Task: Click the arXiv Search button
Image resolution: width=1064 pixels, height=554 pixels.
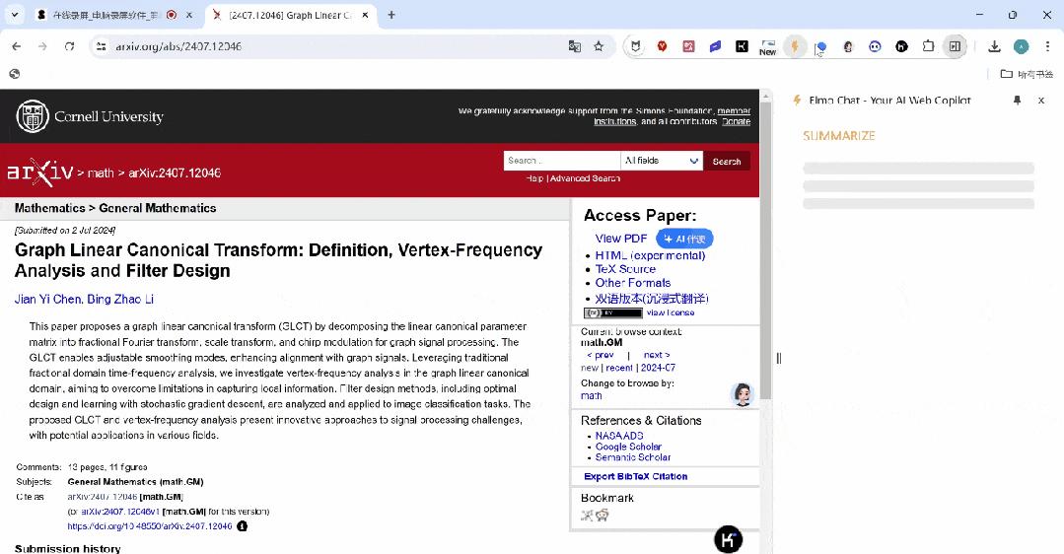Action: [726, 161]
